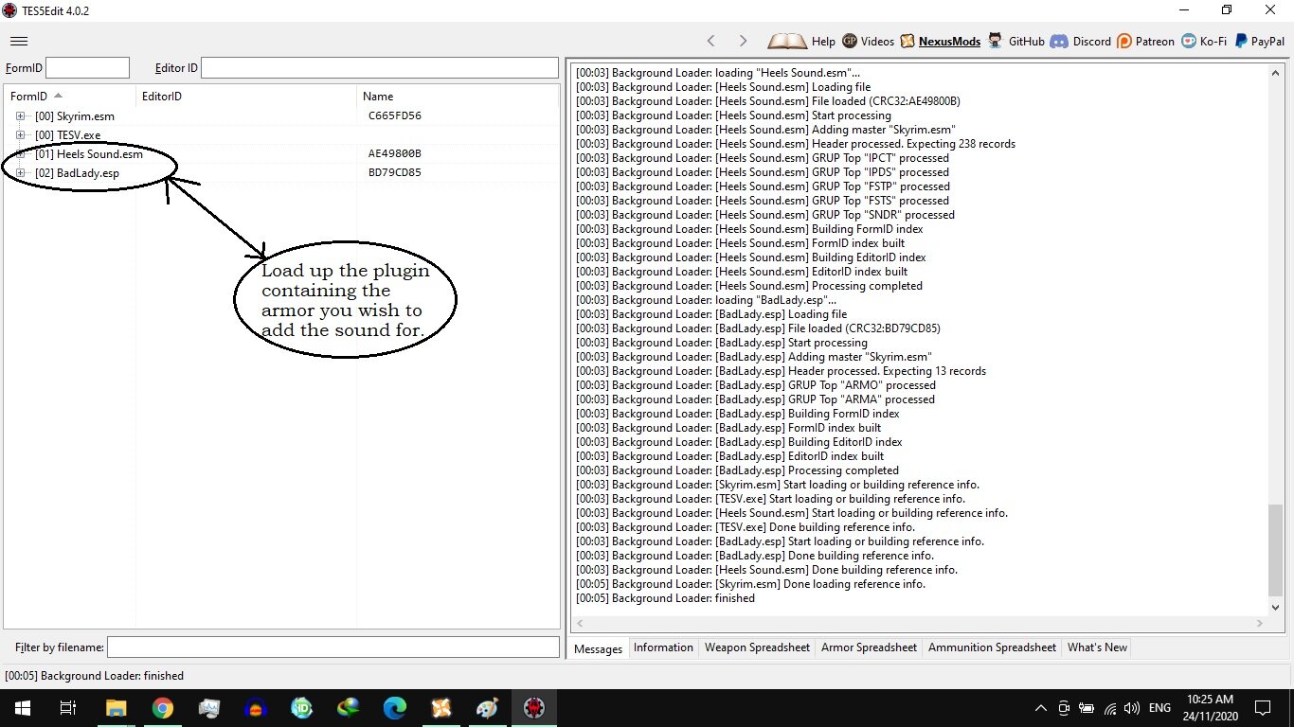
Task: Open the battery status tray icon
Action: coord(1087,708)
